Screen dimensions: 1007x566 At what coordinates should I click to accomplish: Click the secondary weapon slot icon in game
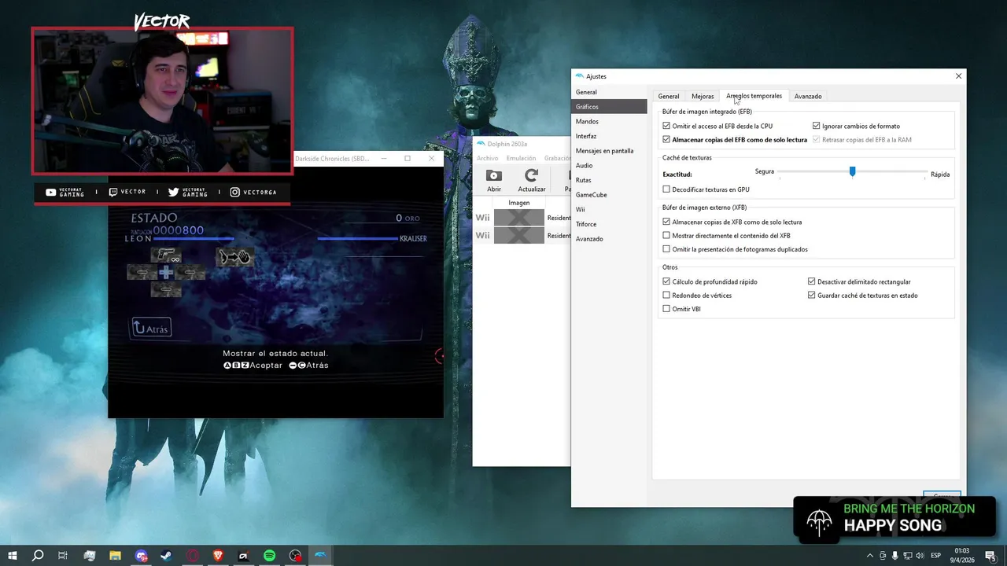click(x=234, y=256)
